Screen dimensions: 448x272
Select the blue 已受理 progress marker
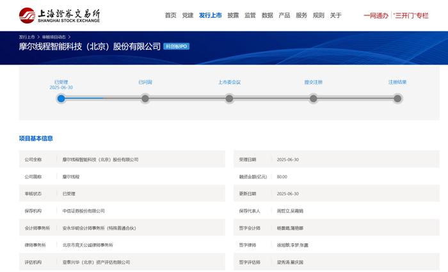(x=61, y=99)
